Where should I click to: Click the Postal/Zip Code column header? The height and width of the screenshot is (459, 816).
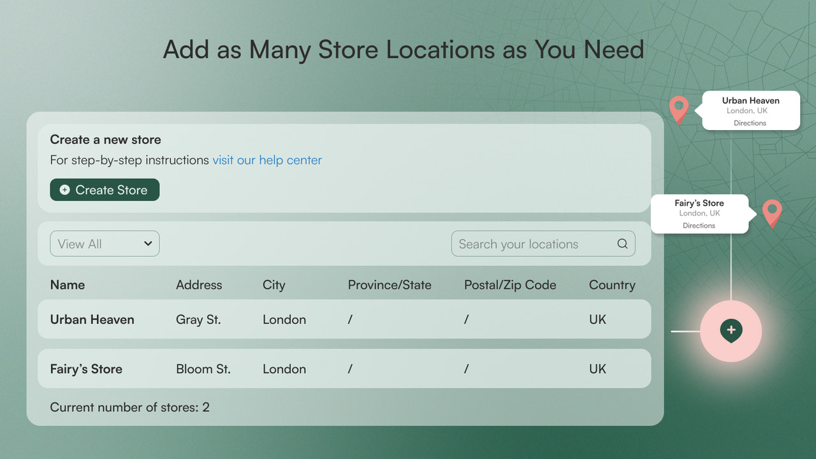tap(510, 285)
